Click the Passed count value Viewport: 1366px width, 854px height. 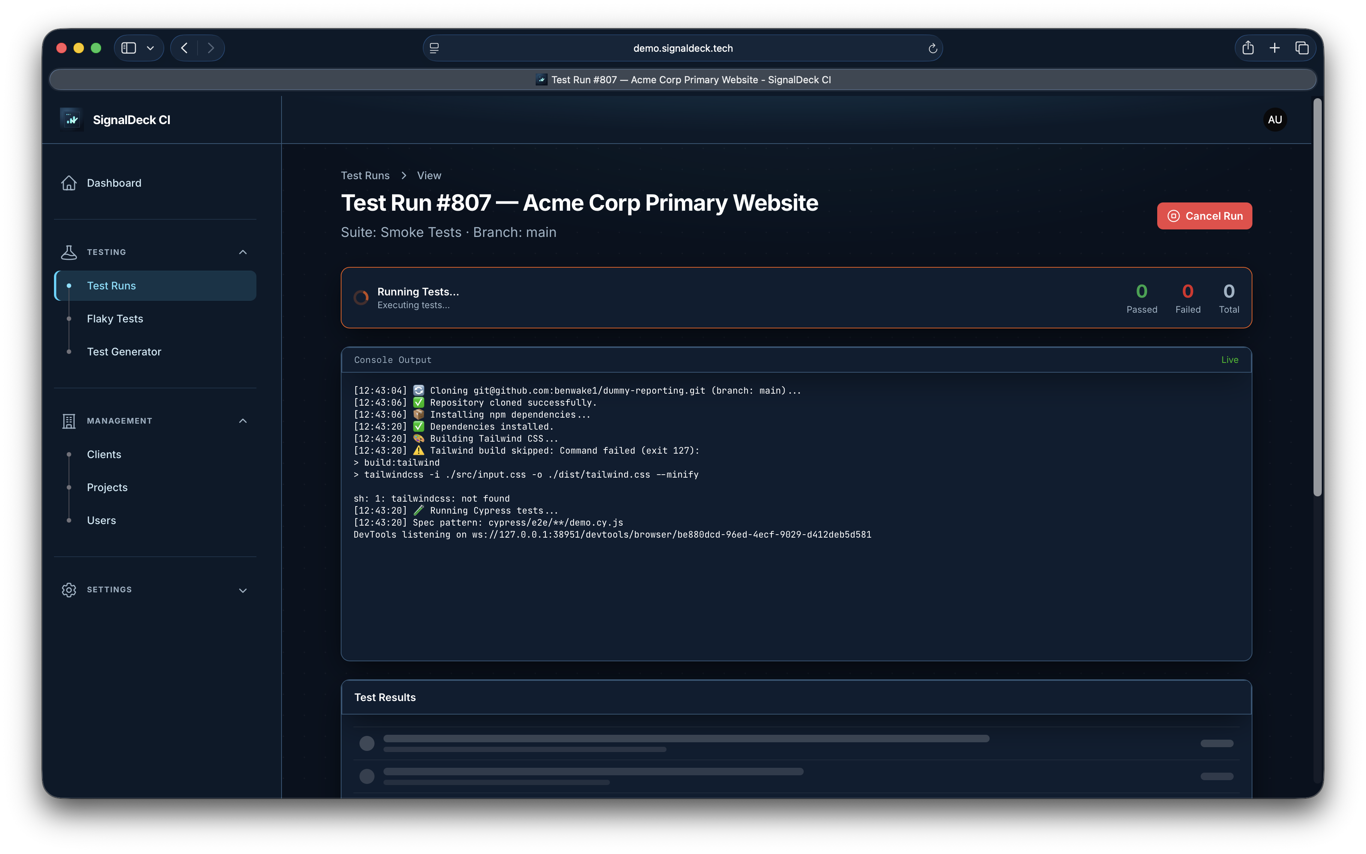click(1141, 291)
